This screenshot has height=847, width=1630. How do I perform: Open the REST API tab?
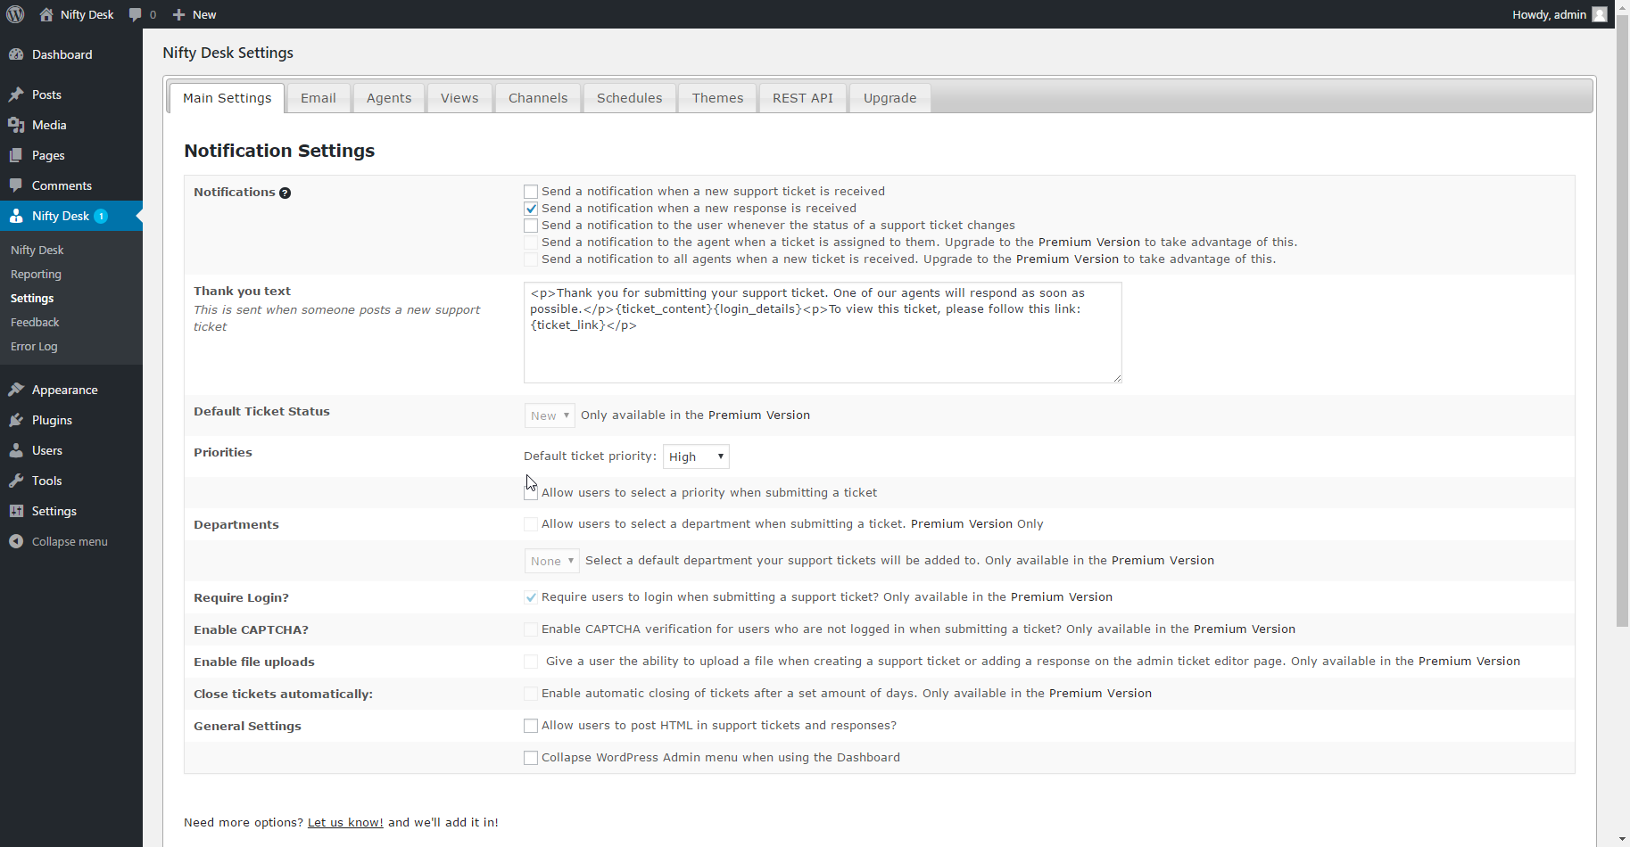[x=803, y=98]
